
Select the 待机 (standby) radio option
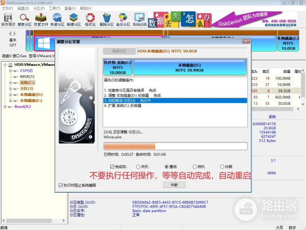tap(194, 167)
